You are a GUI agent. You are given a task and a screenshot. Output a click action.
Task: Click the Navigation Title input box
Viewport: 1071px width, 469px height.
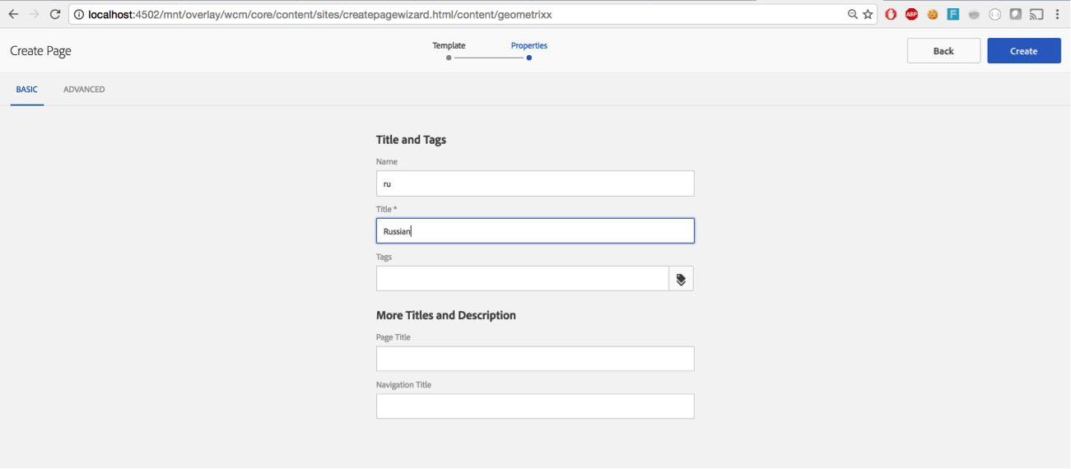coord(535,406)
